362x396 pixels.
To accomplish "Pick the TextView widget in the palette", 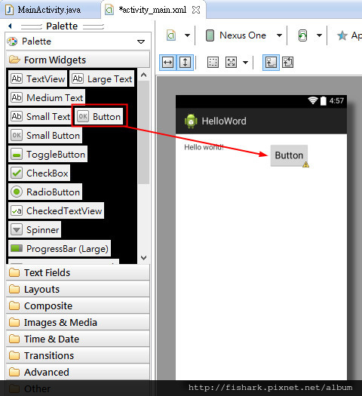I will [38, 79].
